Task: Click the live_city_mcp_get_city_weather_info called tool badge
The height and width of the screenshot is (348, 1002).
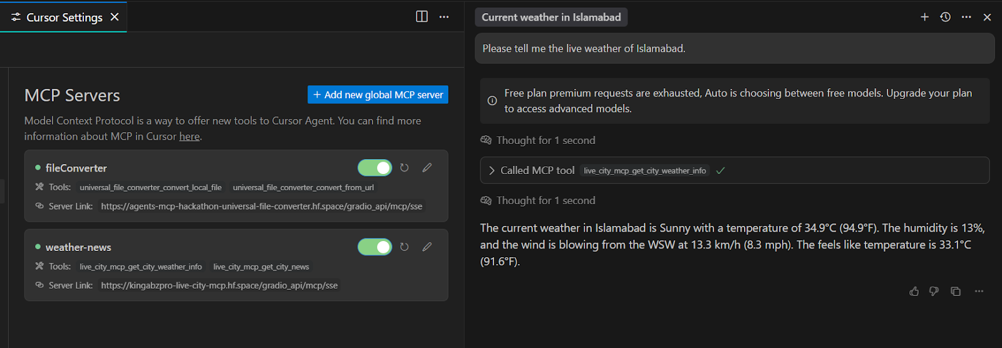Action: click(645, 171)
